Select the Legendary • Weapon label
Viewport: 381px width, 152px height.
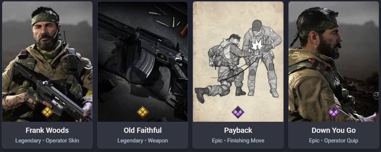click(x=143, y=141)
